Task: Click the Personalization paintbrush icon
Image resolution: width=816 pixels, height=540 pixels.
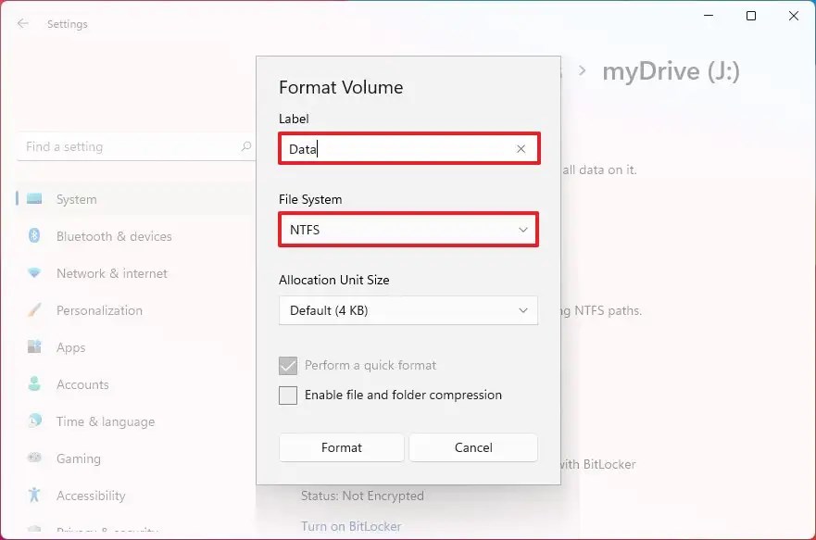Action: [x=34, y=310]
